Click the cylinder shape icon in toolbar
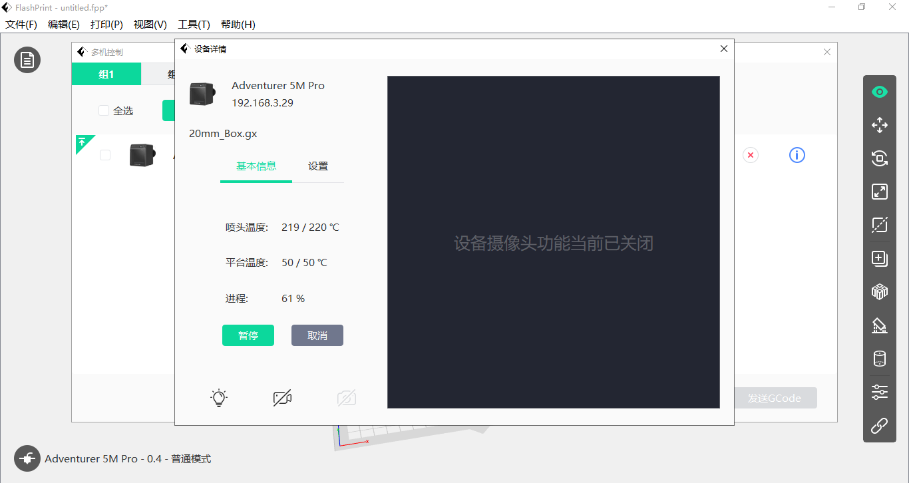The image size is (909, 483). pyautogui.click(x=880, y=359)
